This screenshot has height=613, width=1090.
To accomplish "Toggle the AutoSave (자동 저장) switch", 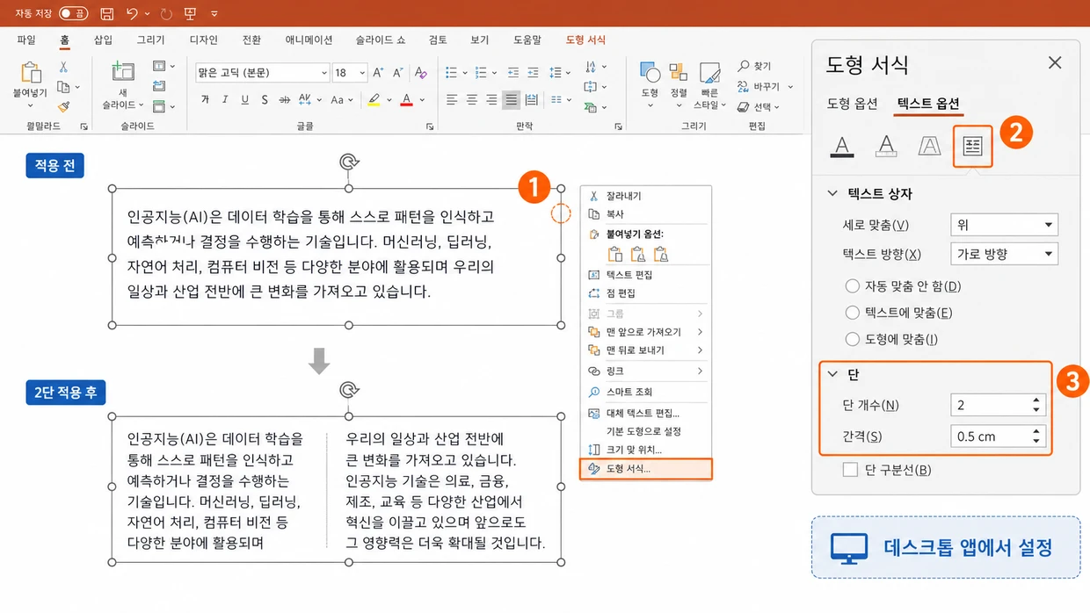I will click(x=73, y=14).
